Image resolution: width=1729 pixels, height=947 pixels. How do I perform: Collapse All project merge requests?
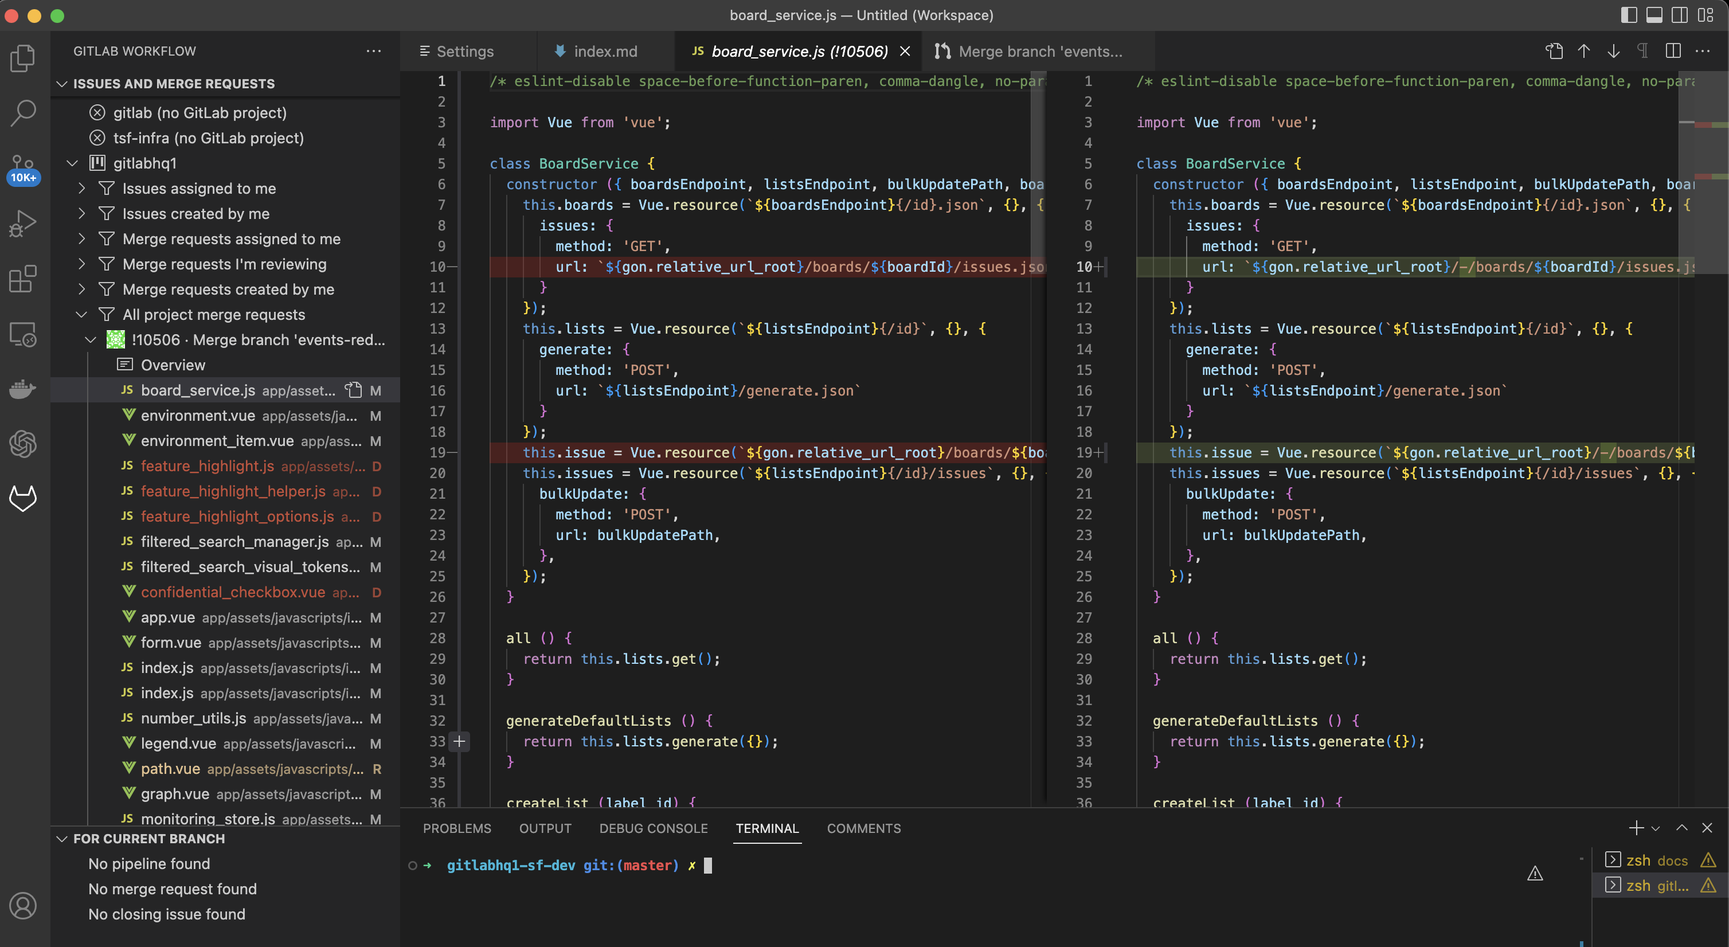tap(82, 314)
